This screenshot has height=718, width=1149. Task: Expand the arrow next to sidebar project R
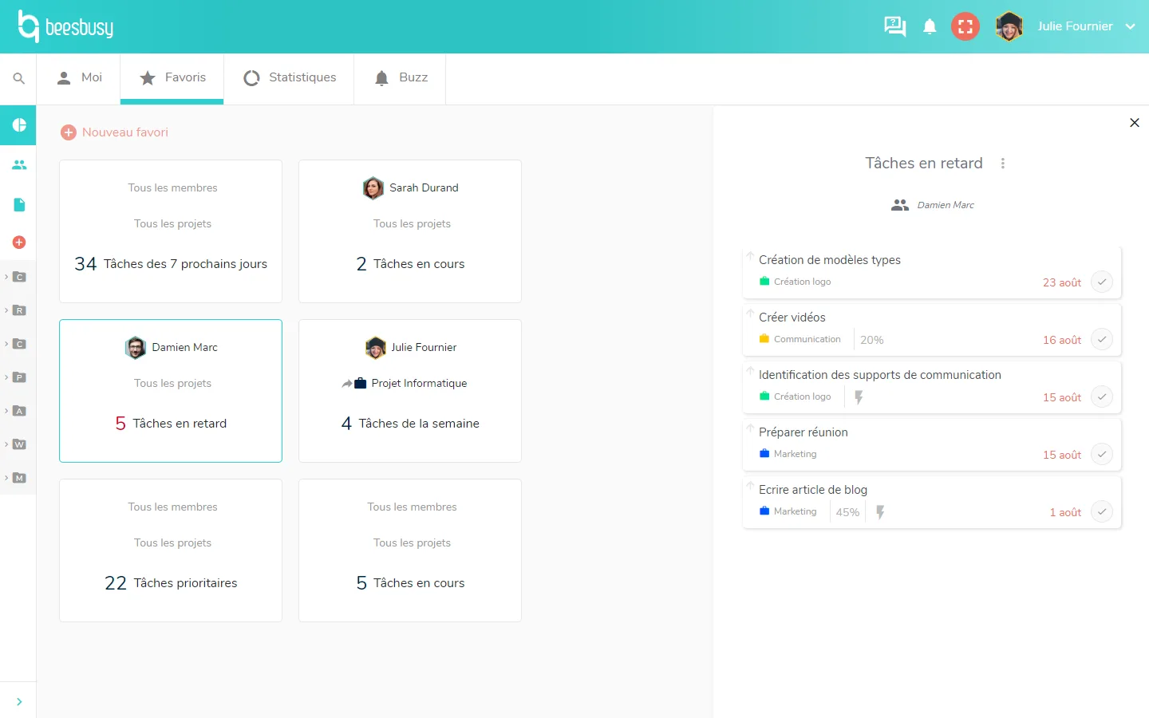click(x=6, y=310)
